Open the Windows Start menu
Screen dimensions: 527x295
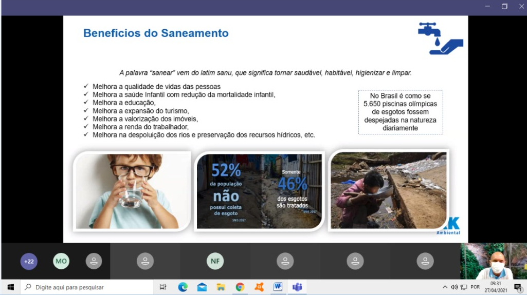[x=10, y=287]
